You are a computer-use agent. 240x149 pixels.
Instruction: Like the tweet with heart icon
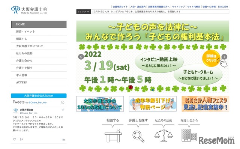pyautogui.click(x=14, y=139)
